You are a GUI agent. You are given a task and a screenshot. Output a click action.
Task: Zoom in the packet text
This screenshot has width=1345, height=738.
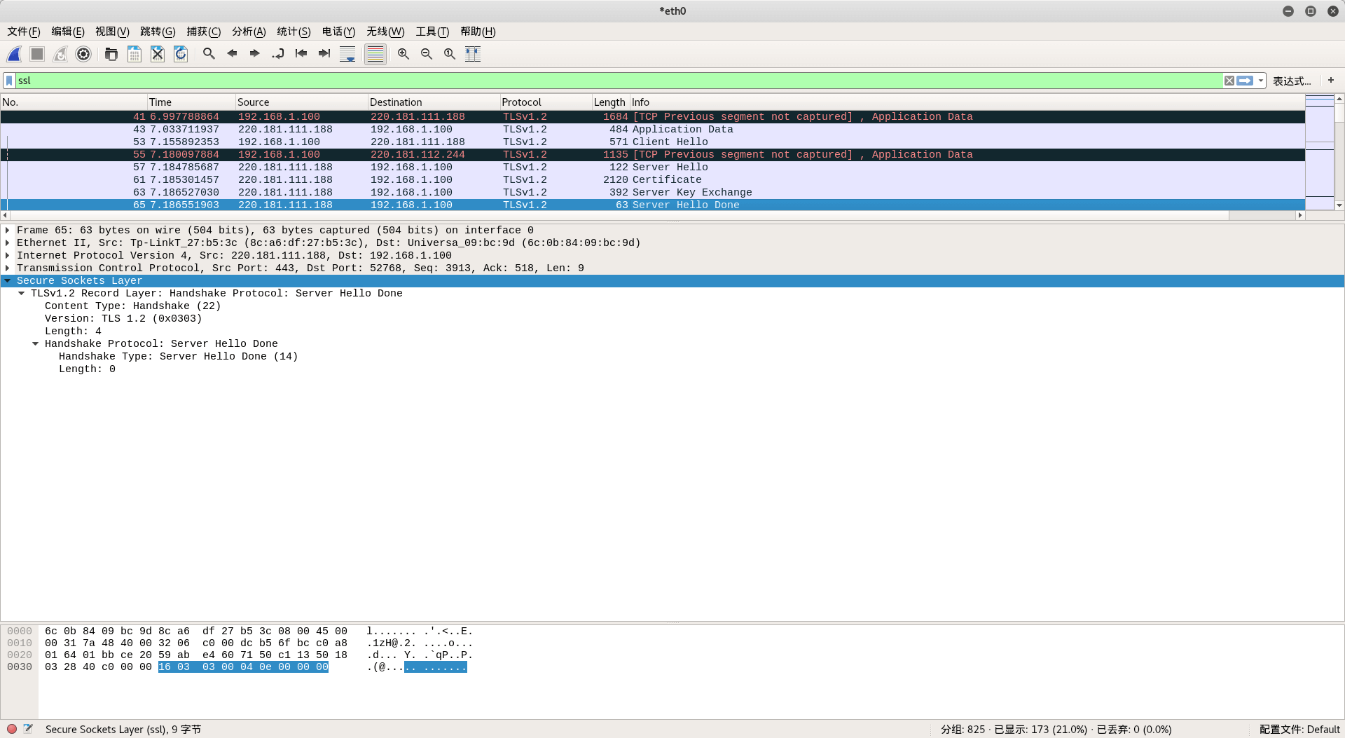coord(403,54)
